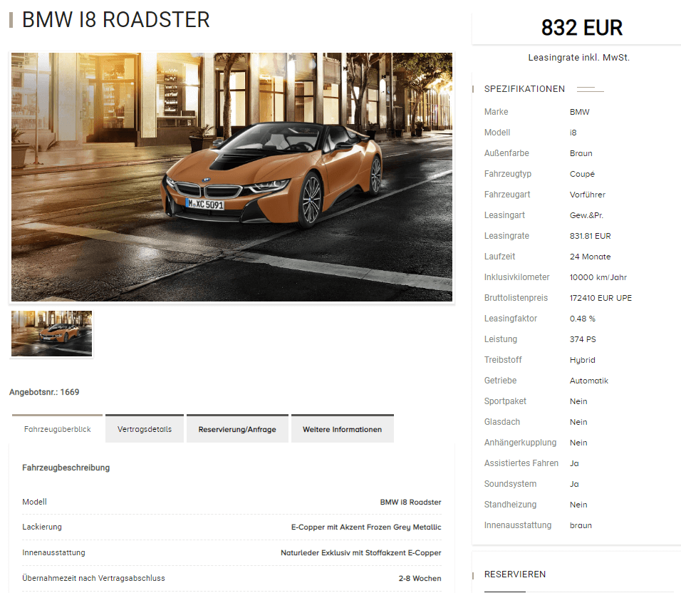Select the Weitere Informationen tab
Screen dimensions: 681x593
click(x=342, y=429)
